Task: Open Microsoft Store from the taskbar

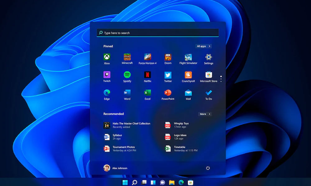Action: (190, 182)
